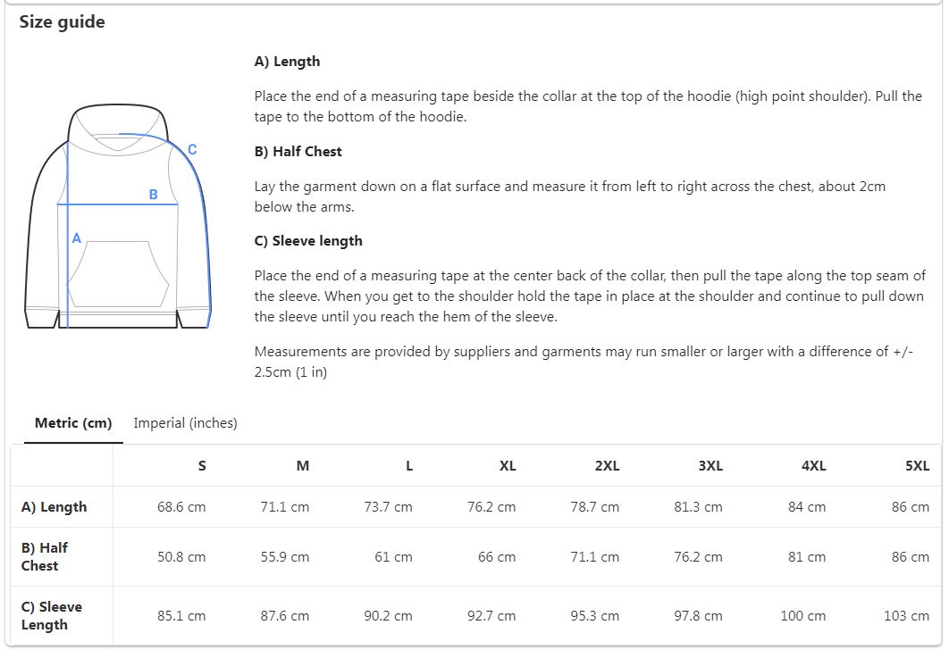Click the 103 cm sleeve length cell
Viewport: 949px width, 650px height.
(x=906, y=615)
